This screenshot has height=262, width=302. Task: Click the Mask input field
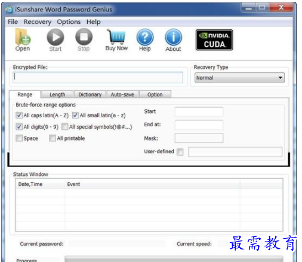pyautogui.click(x=199, y=138)
